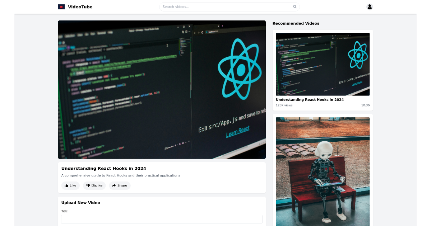The width and height of the screenshot is (431, 226).
Task: Click the search magnifier icon
Action: [295, 6]
